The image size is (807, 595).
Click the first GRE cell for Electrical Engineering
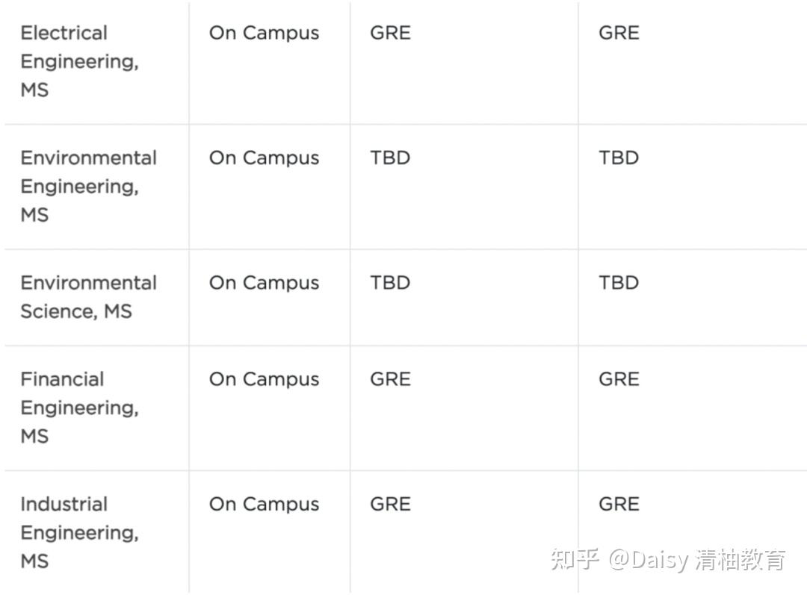(390, 33)
